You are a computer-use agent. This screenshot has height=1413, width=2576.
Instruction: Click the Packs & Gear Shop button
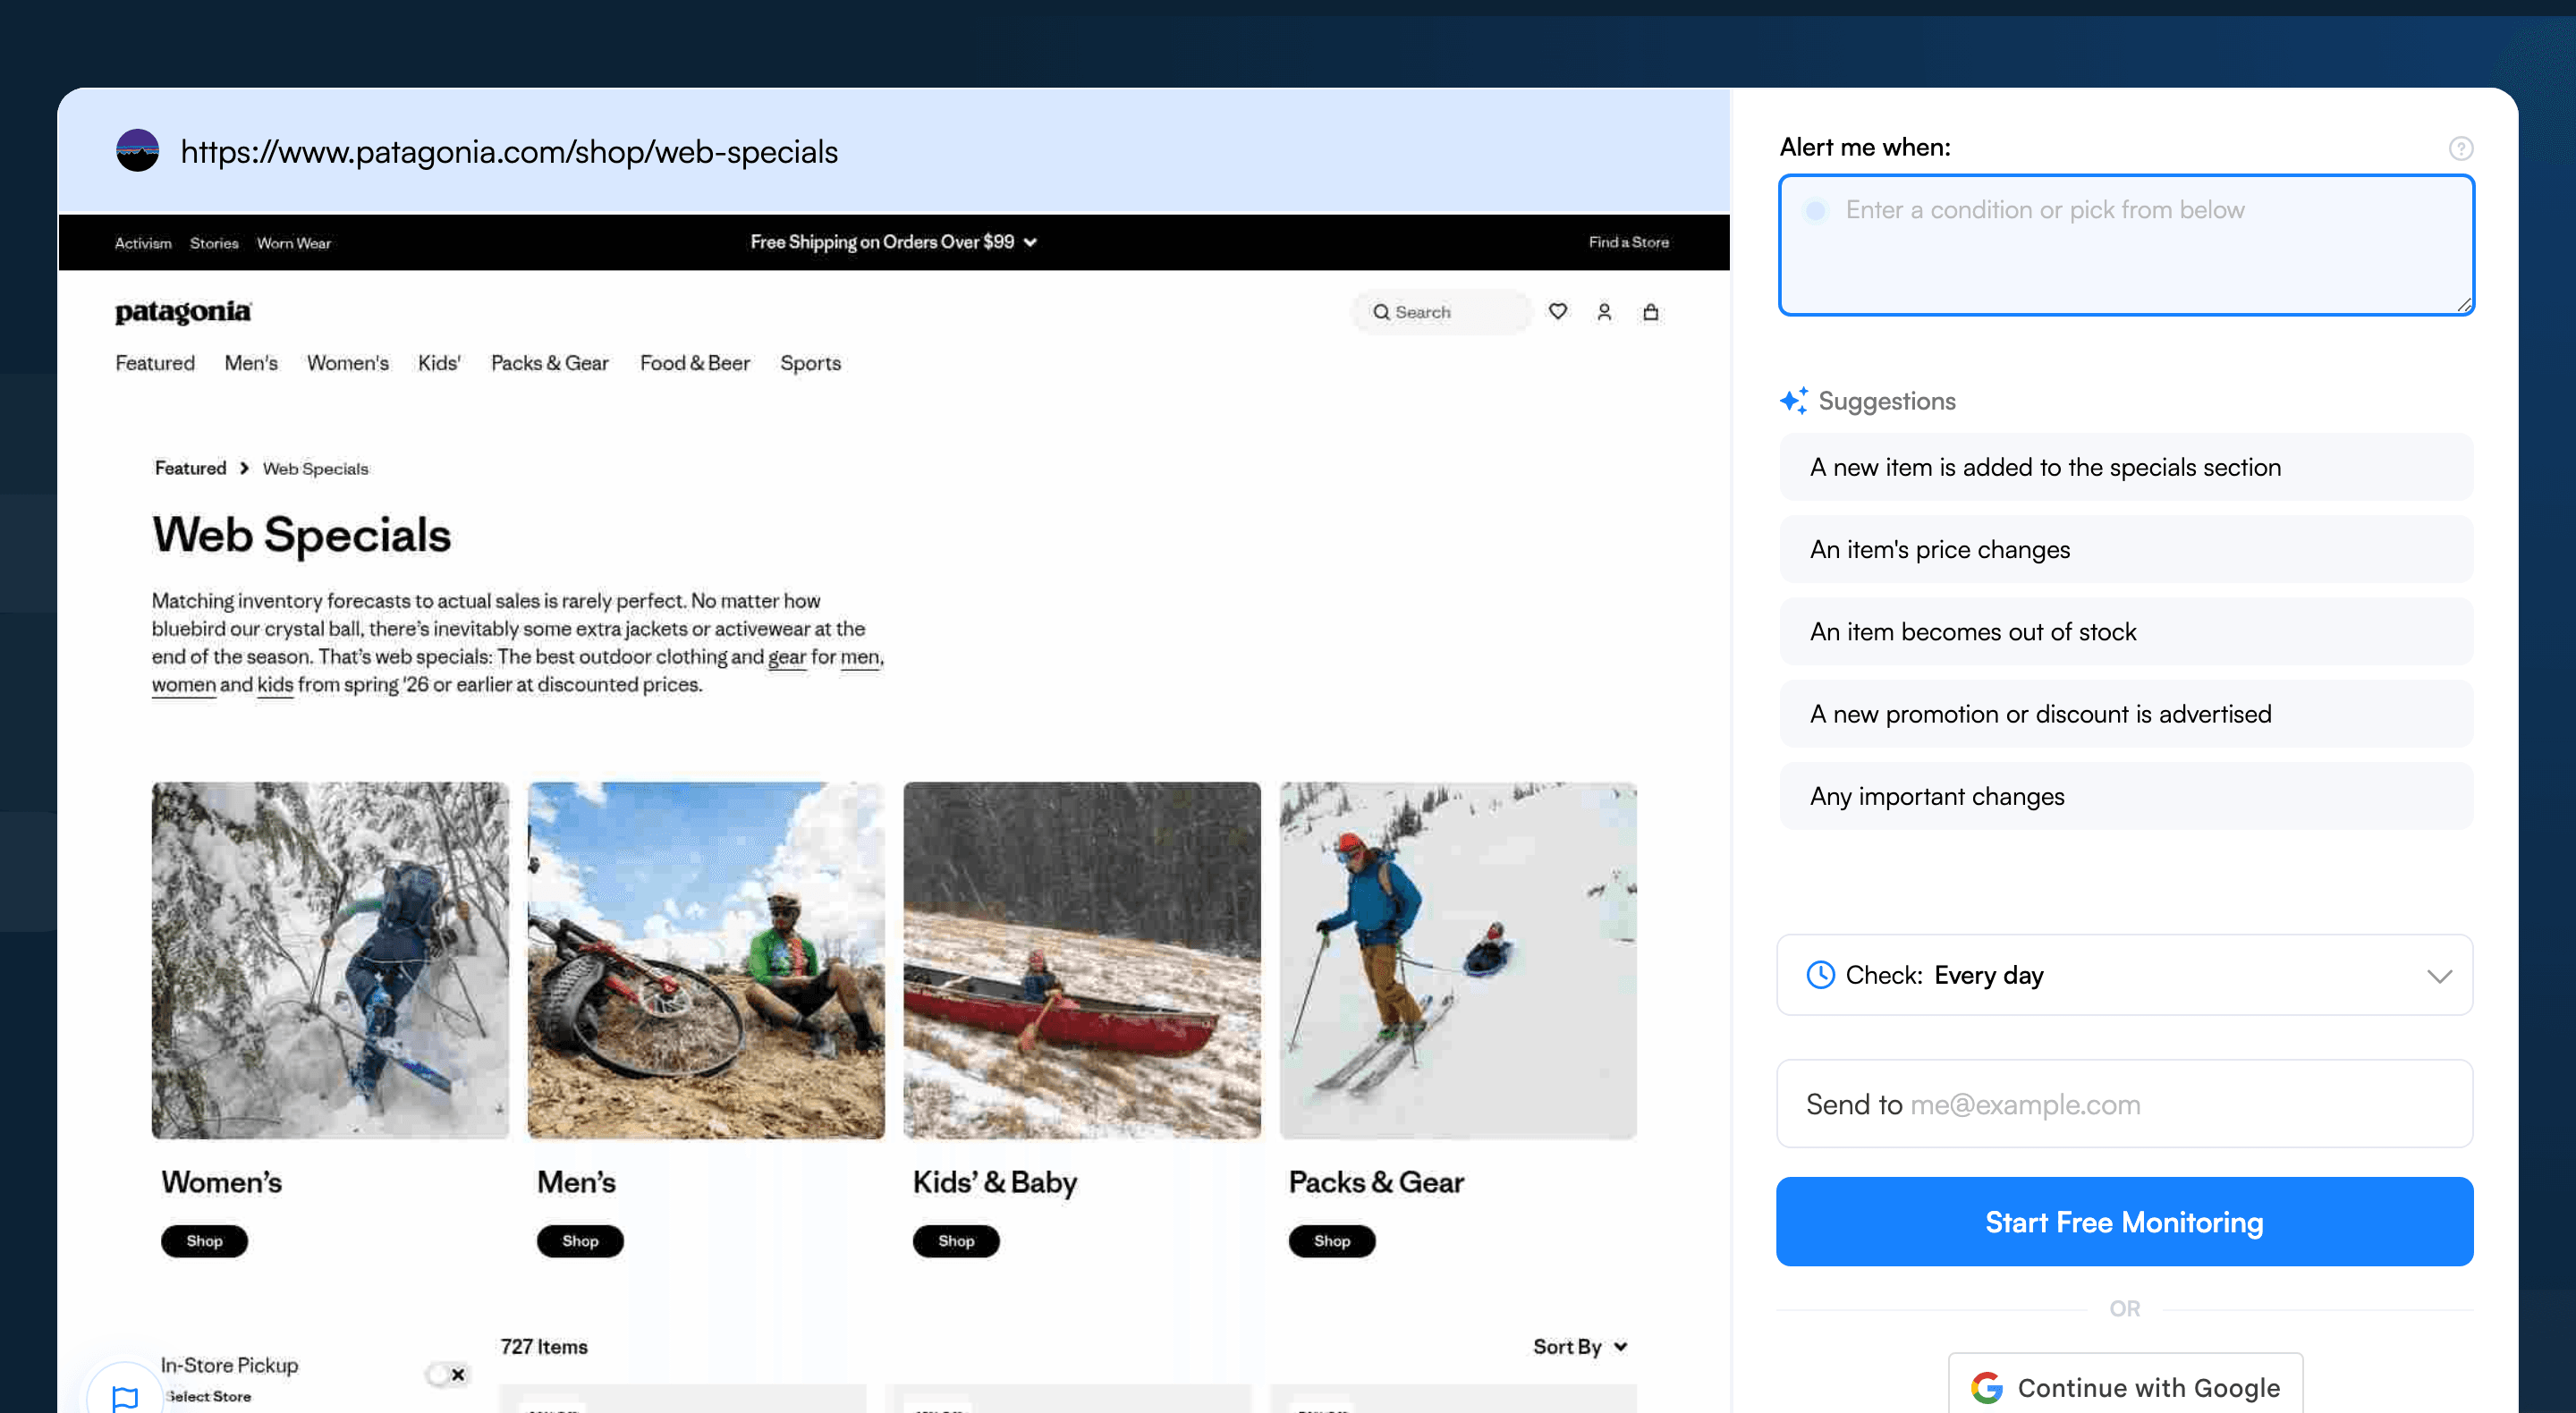[x=1332, y=1240]
